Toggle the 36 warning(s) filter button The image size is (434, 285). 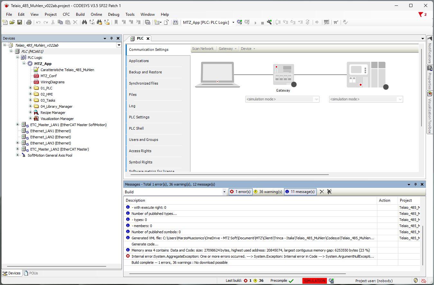click(x=268, y=192)
